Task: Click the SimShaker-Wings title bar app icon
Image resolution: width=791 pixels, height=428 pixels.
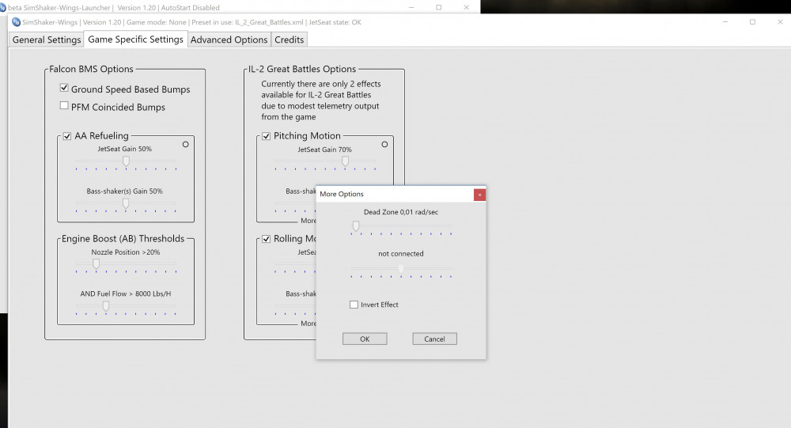Action: pos(16,21)
